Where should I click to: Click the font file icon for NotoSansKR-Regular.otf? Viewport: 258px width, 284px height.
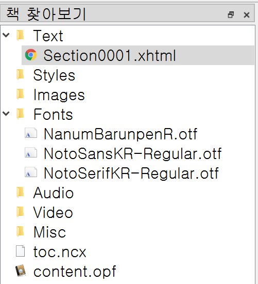[31, 153]
